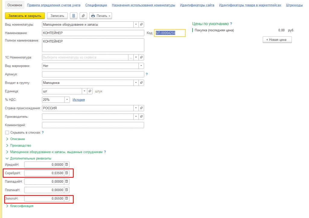Viewport: 309px width, 218px height.
Task: Click the Записать и закрыть button
Action: point(25,16)
